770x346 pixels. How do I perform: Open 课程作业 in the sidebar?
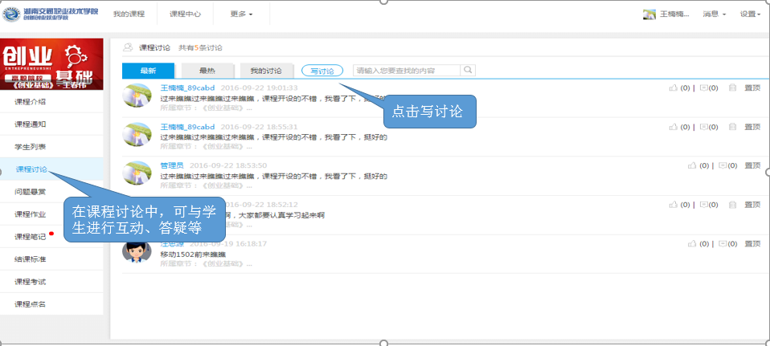point(31,214)
